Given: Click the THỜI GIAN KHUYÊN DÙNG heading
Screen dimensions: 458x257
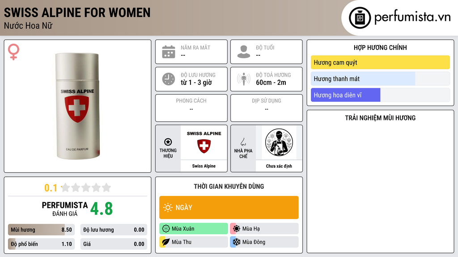Looking at the screenshot, I should [229, 187].
